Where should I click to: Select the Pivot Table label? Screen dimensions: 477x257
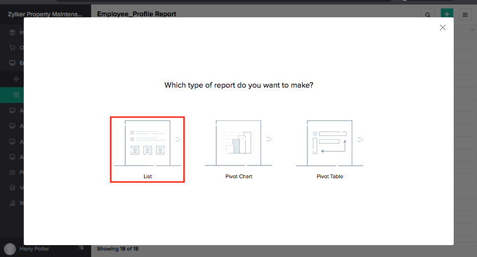pyautogui.click(x=330, y=176)
